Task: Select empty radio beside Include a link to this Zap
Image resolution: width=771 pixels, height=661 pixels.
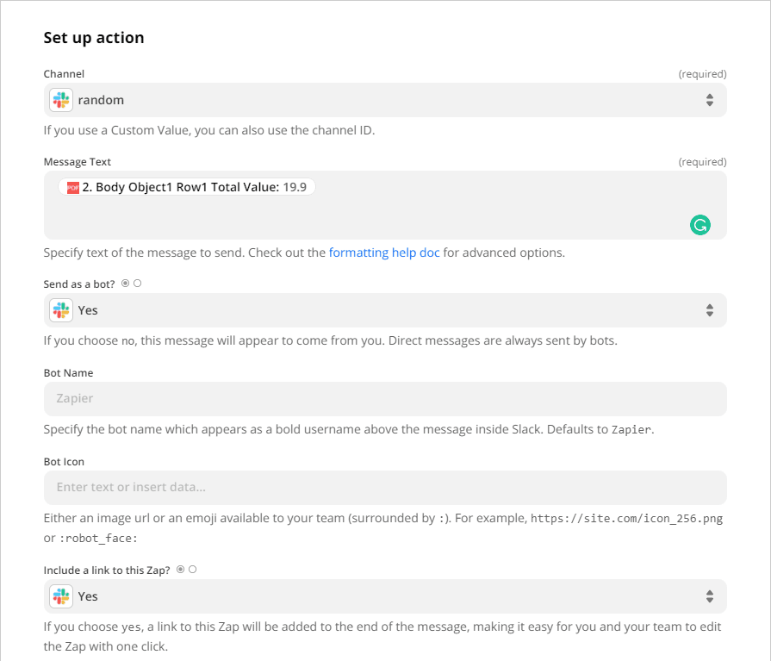Action: [192, 570]
